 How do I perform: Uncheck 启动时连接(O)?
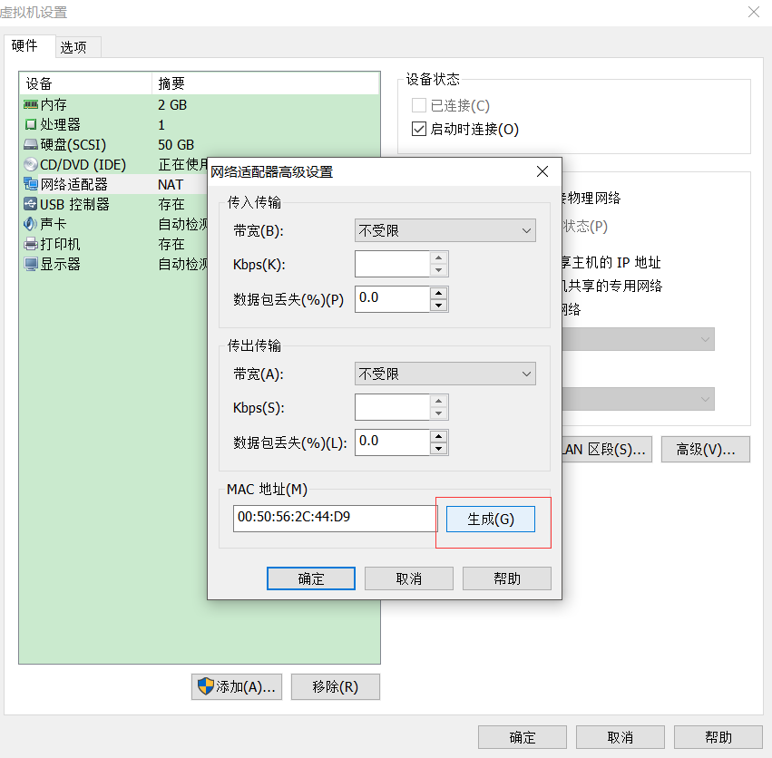(x=418, y=128)
